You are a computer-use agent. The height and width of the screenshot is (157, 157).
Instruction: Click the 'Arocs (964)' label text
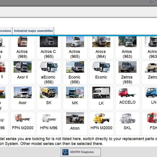pos(101,54)
